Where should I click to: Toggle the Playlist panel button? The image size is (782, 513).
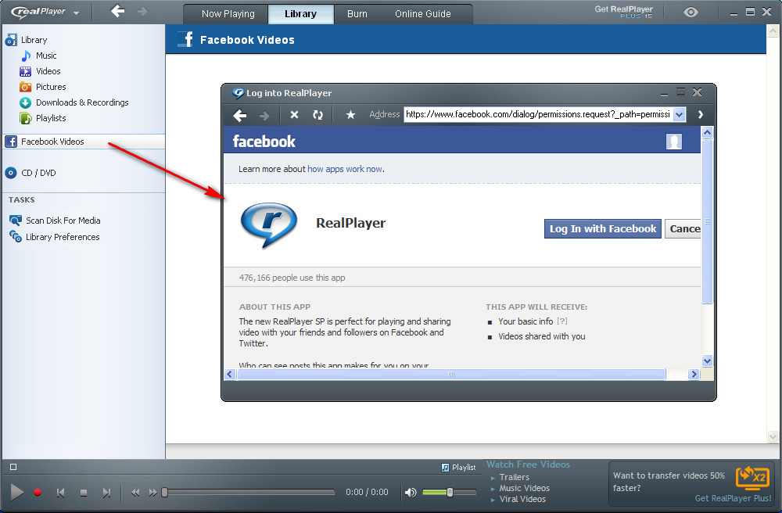(458, 467)
